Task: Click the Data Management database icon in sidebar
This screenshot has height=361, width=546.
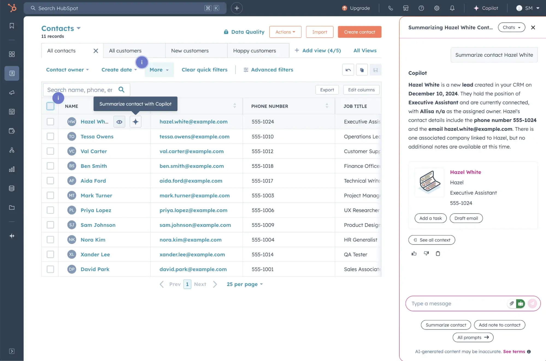Action: pyautogui.click(x=12, y=188)
